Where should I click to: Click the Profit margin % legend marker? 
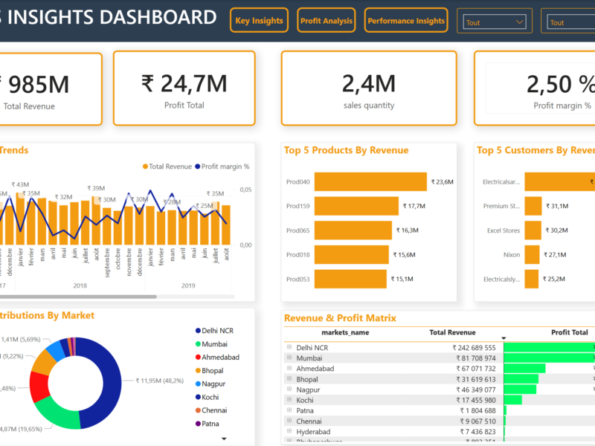click(197, 167)
